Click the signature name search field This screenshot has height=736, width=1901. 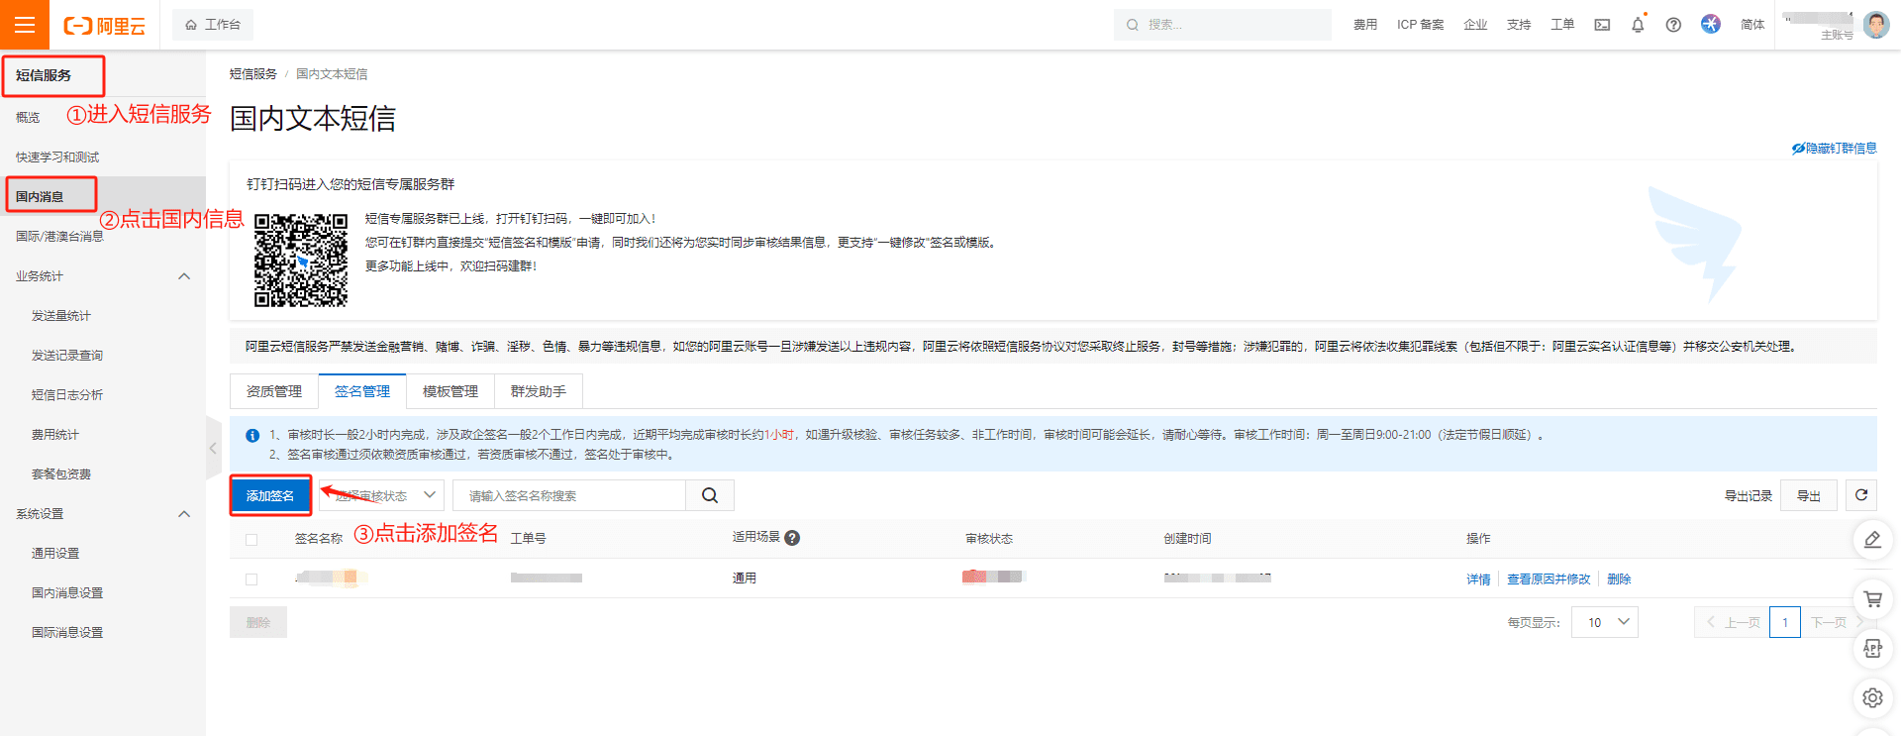[x=569, y=495]
